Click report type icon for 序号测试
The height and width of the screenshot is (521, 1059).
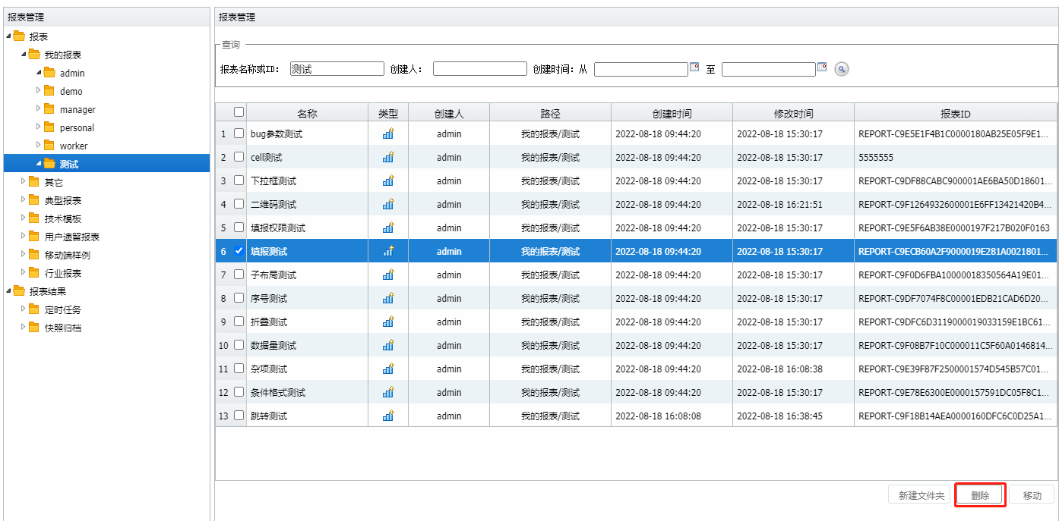[x=388, y=298]
